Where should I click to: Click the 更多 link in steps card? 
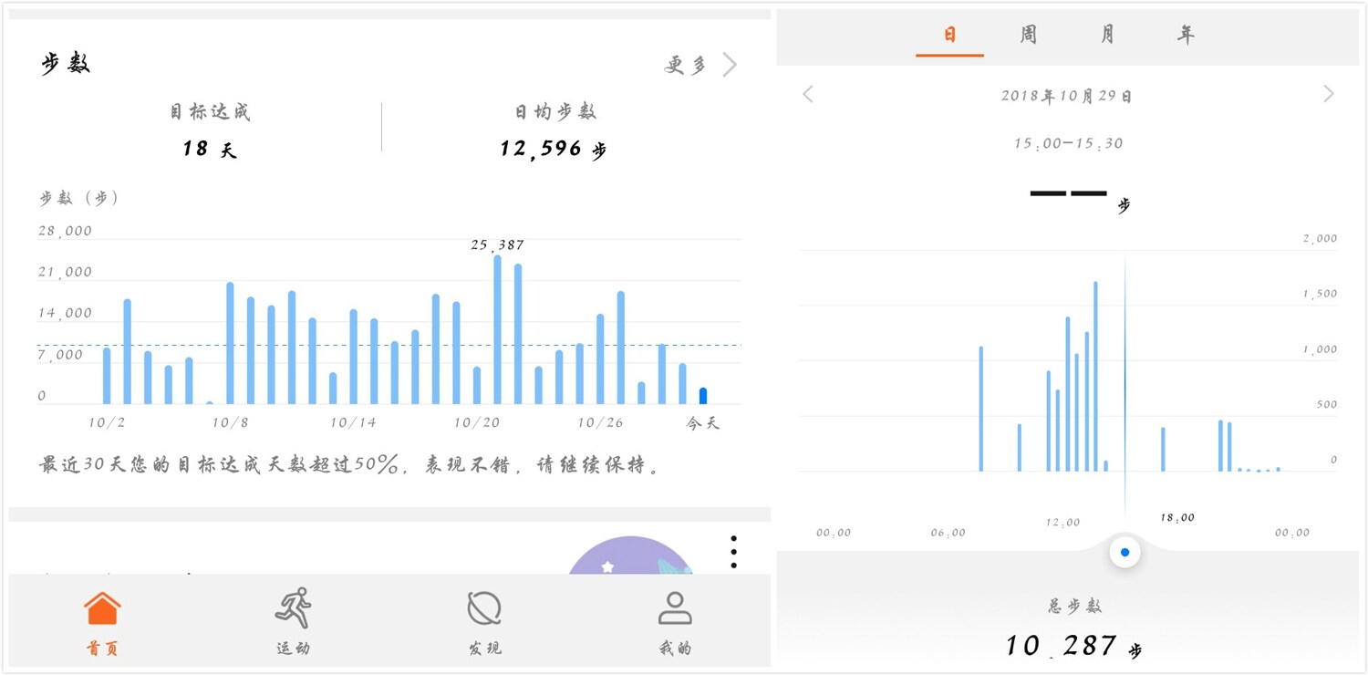pyautogui.click(x=686, y=65)
